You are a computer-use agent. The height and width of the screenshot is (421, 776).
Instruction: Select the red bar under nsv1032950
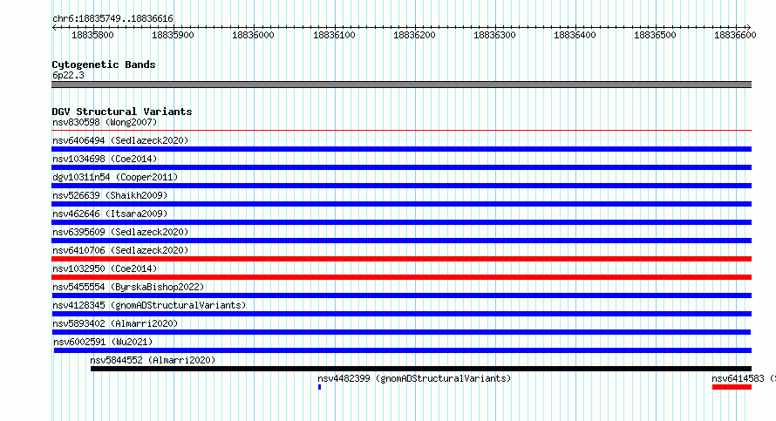(x=401, y=277)
